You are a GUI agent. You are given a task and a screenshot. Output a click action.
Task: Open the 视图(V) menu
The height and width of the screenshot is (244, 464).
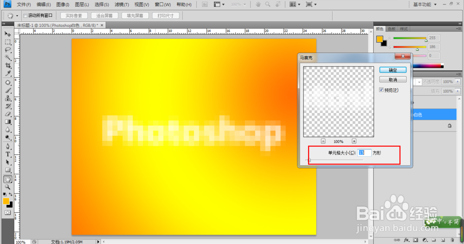tap(142, 5)
